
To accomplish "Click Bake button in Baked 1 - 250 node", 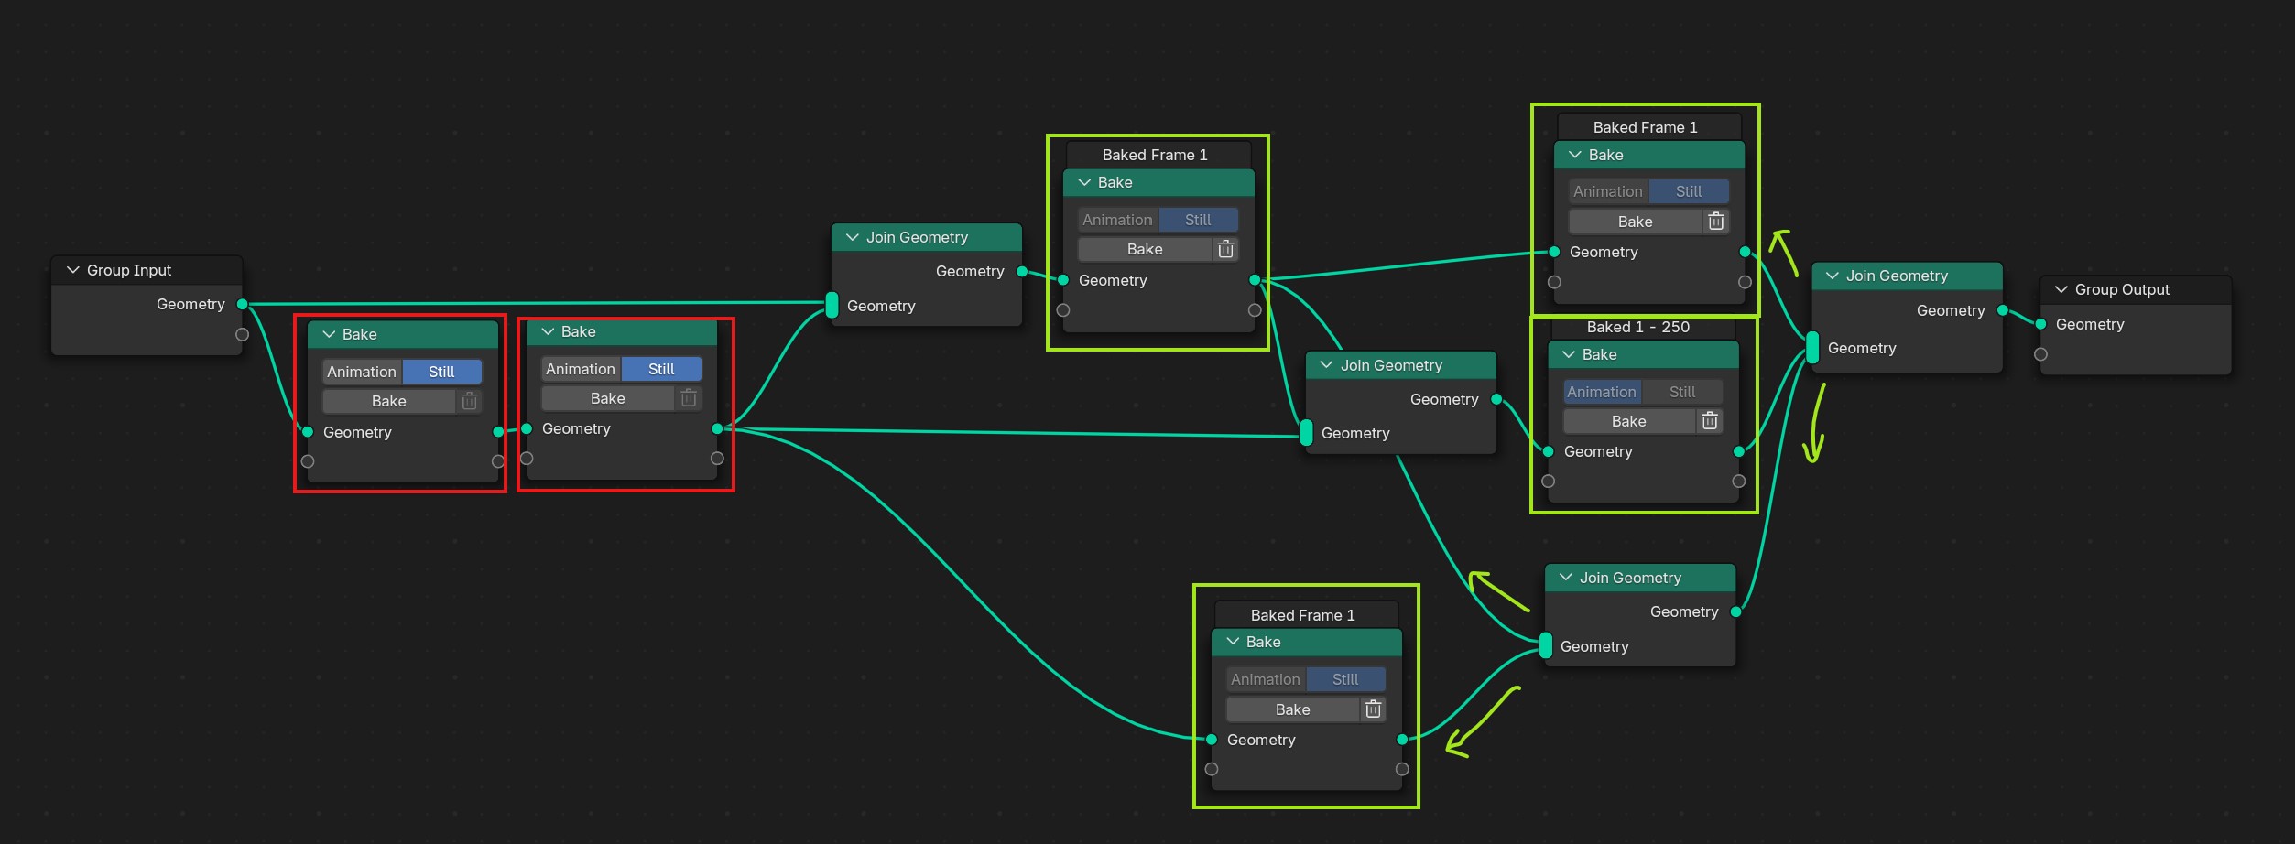I will 1629,421.
